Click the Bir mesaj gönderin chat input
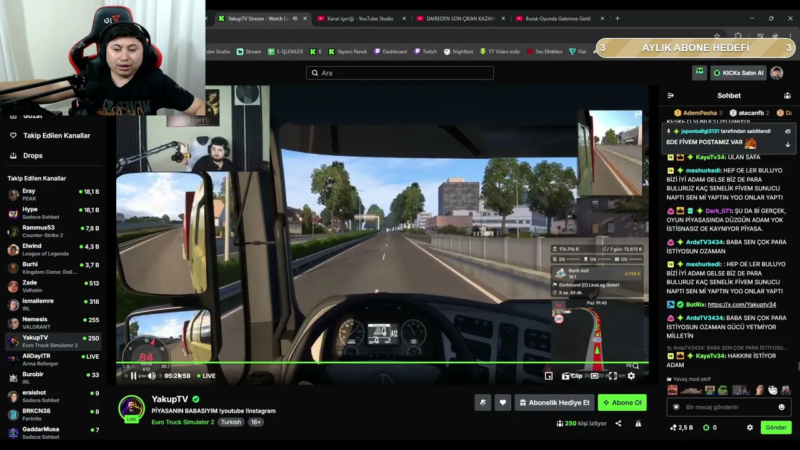The image size is (800, 450). [x=728, y=407]
